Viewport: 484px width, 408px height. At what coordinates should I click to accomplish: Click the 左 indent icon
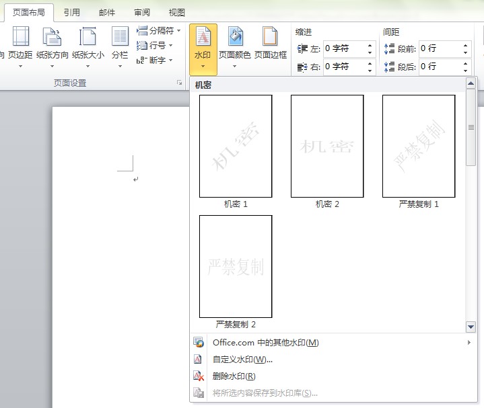tap(302, 48)
